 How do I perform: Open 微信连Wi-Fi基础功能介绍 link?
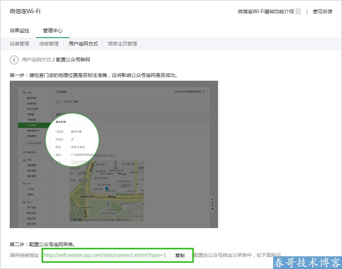click(x=266, y=11)
